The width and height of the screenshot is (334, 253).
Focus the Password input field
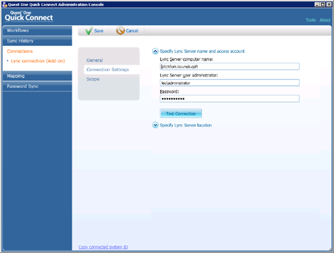230,99
